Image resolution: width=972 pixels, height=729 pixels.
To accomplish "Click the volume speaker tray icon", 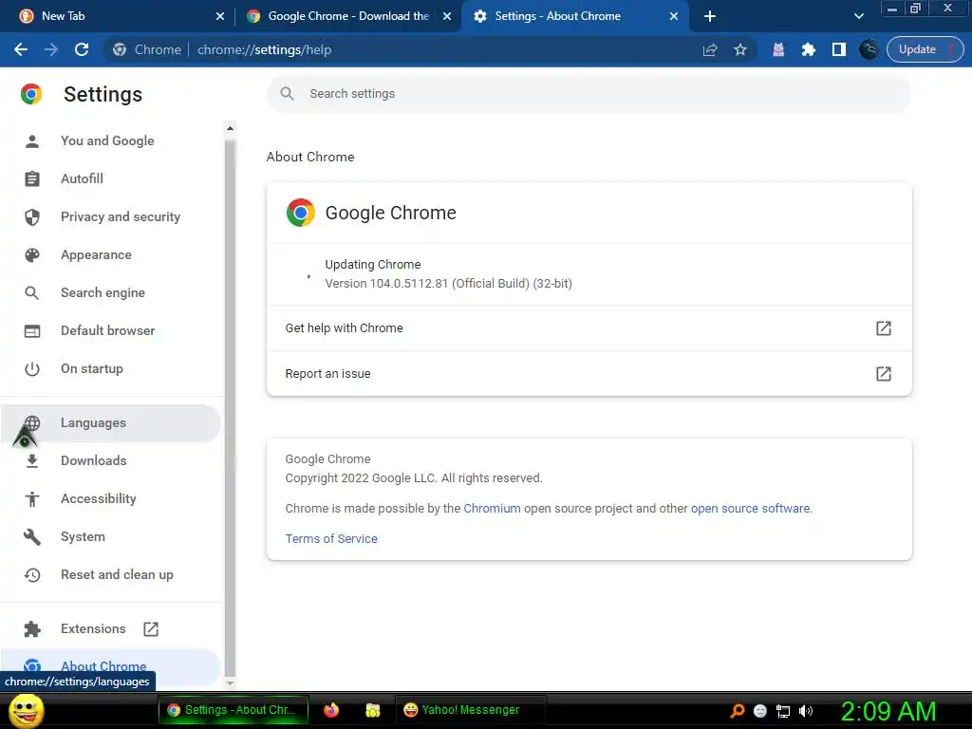I will tap(806, 711).
